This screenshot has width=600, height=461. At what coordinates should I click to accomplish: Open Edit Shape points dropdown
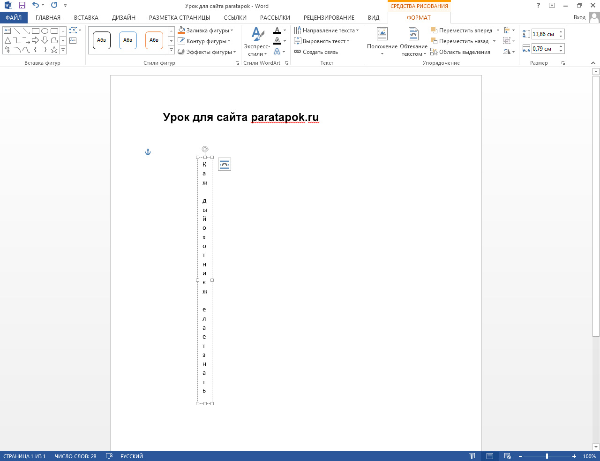(x=75, y=30)
